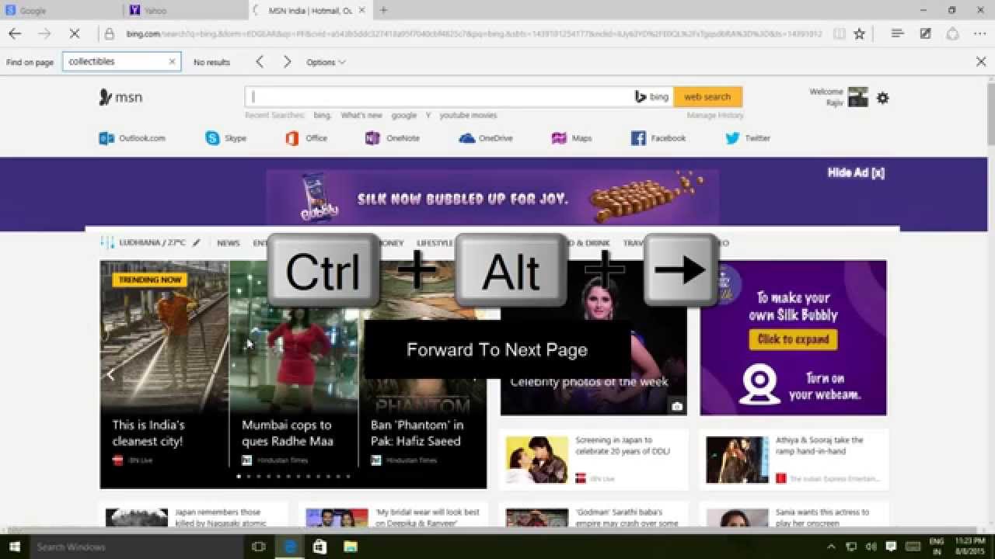This screenshot has width=995, height=559.
Task: Switch to the Yahoo tab
Action: click(x=187, y=10)
